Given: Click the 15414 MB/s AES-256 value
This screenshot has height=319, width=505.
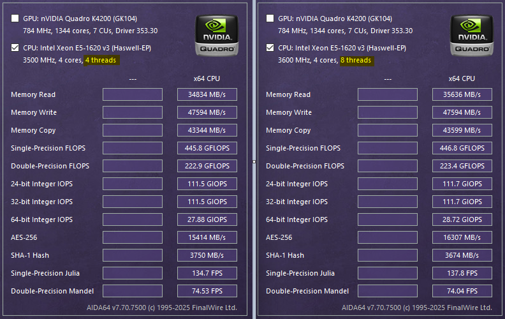Looking at the screenshot, I should [207, 237].
